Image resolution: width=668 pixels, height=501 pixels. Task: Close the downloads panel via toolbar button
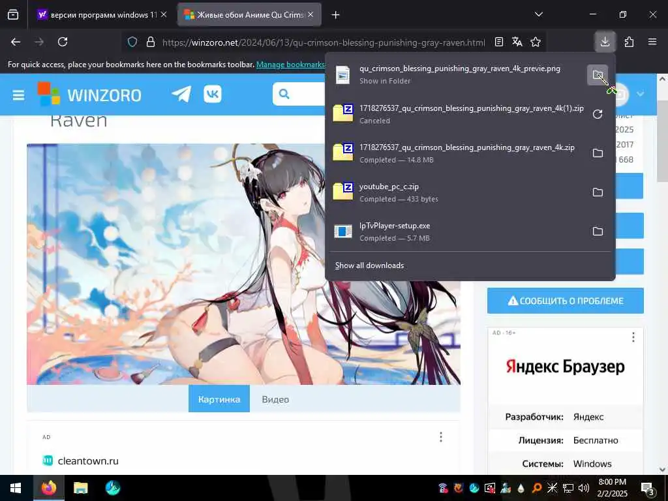click(x=605, y=42)
